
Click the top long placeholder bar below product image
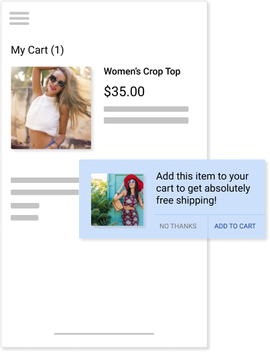point(45,180)
